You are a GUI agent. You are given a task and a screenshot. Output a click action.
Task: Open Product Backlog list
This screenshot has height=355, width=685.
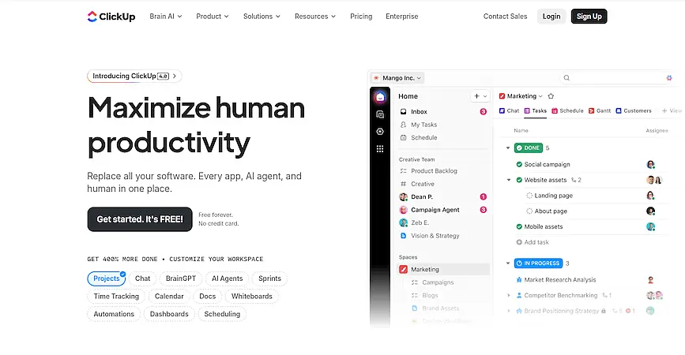pos(443,171)
